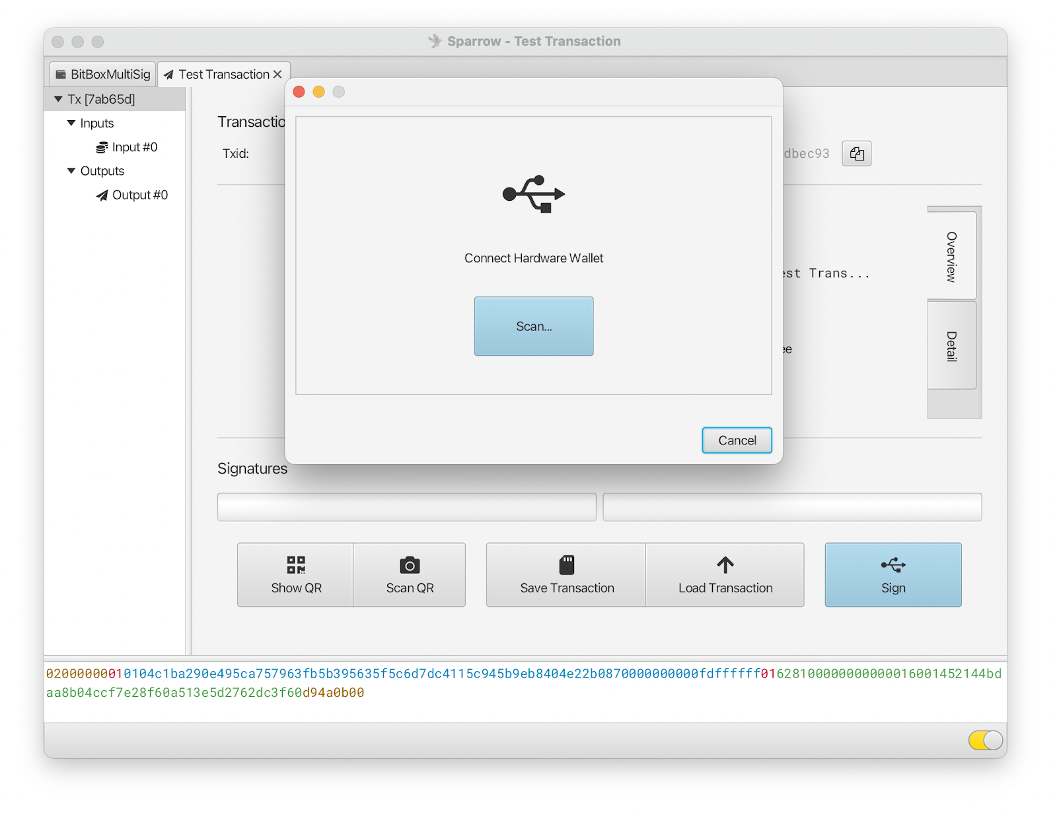Click the Load Transaction button

pos(725,575)
